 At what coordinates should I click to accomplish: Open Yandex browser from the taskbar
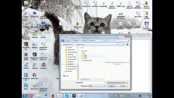[60, 96]
